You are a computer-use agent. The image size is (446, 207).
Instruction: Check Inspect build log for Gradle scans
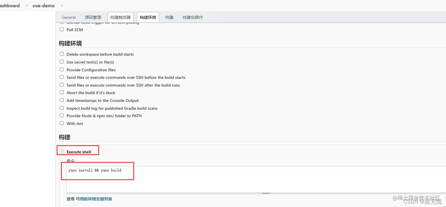(x=62, y=108)
